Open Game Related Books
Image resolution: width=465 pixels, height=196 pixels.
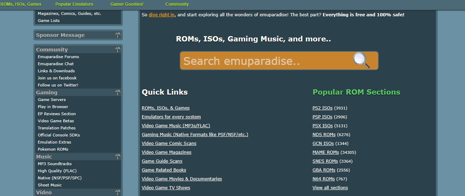164,170
